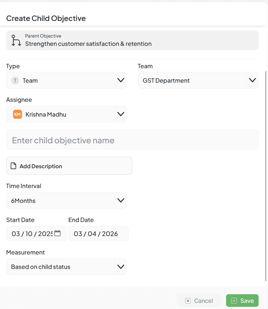The image size is (268, 309).
Task: Click the grey T team type icon
Action: (x=15, y=80)
